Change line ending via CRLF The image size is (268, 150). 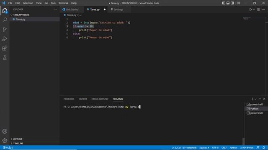tap(224, 147)
